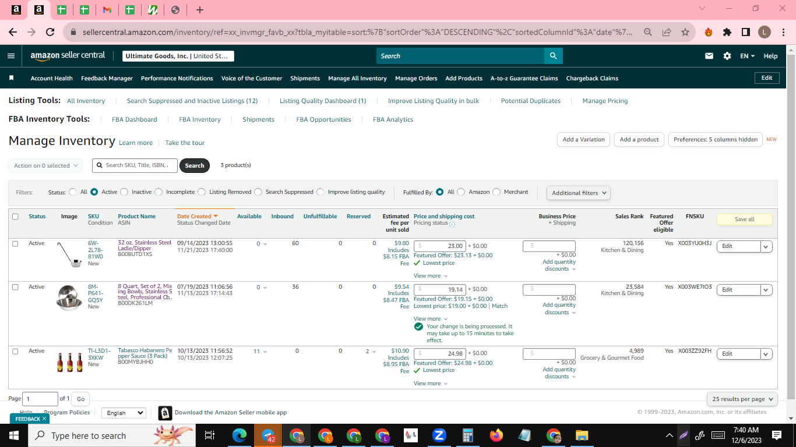Select the All status radio button
Screen dimensions: 796x447
(x=73, y=191)
